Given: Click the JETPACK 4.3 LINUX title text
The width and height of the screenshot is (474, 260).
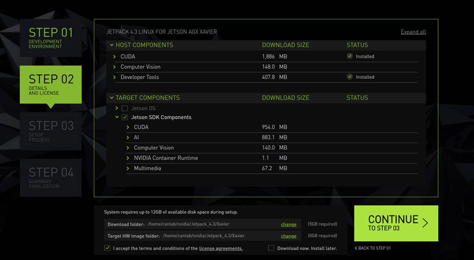Looking at the screenshot, I should click(161, 32).
